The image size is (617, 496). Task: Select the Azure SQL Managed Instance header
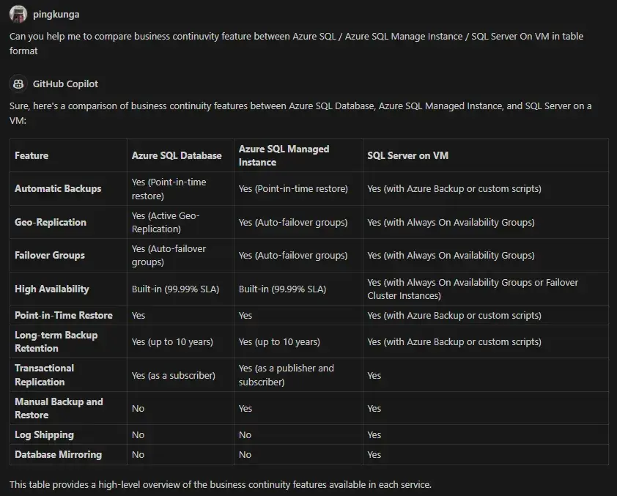tap(284, 155)
